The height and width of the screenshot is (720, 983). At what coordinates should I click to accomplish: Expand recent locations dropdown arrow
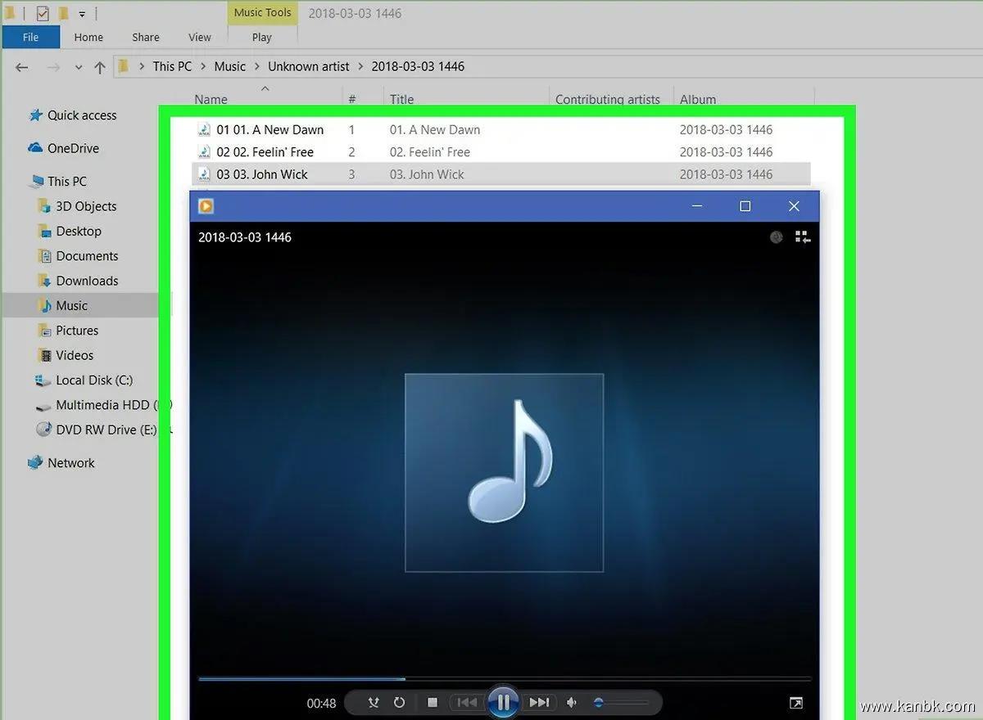coord(79,67)
